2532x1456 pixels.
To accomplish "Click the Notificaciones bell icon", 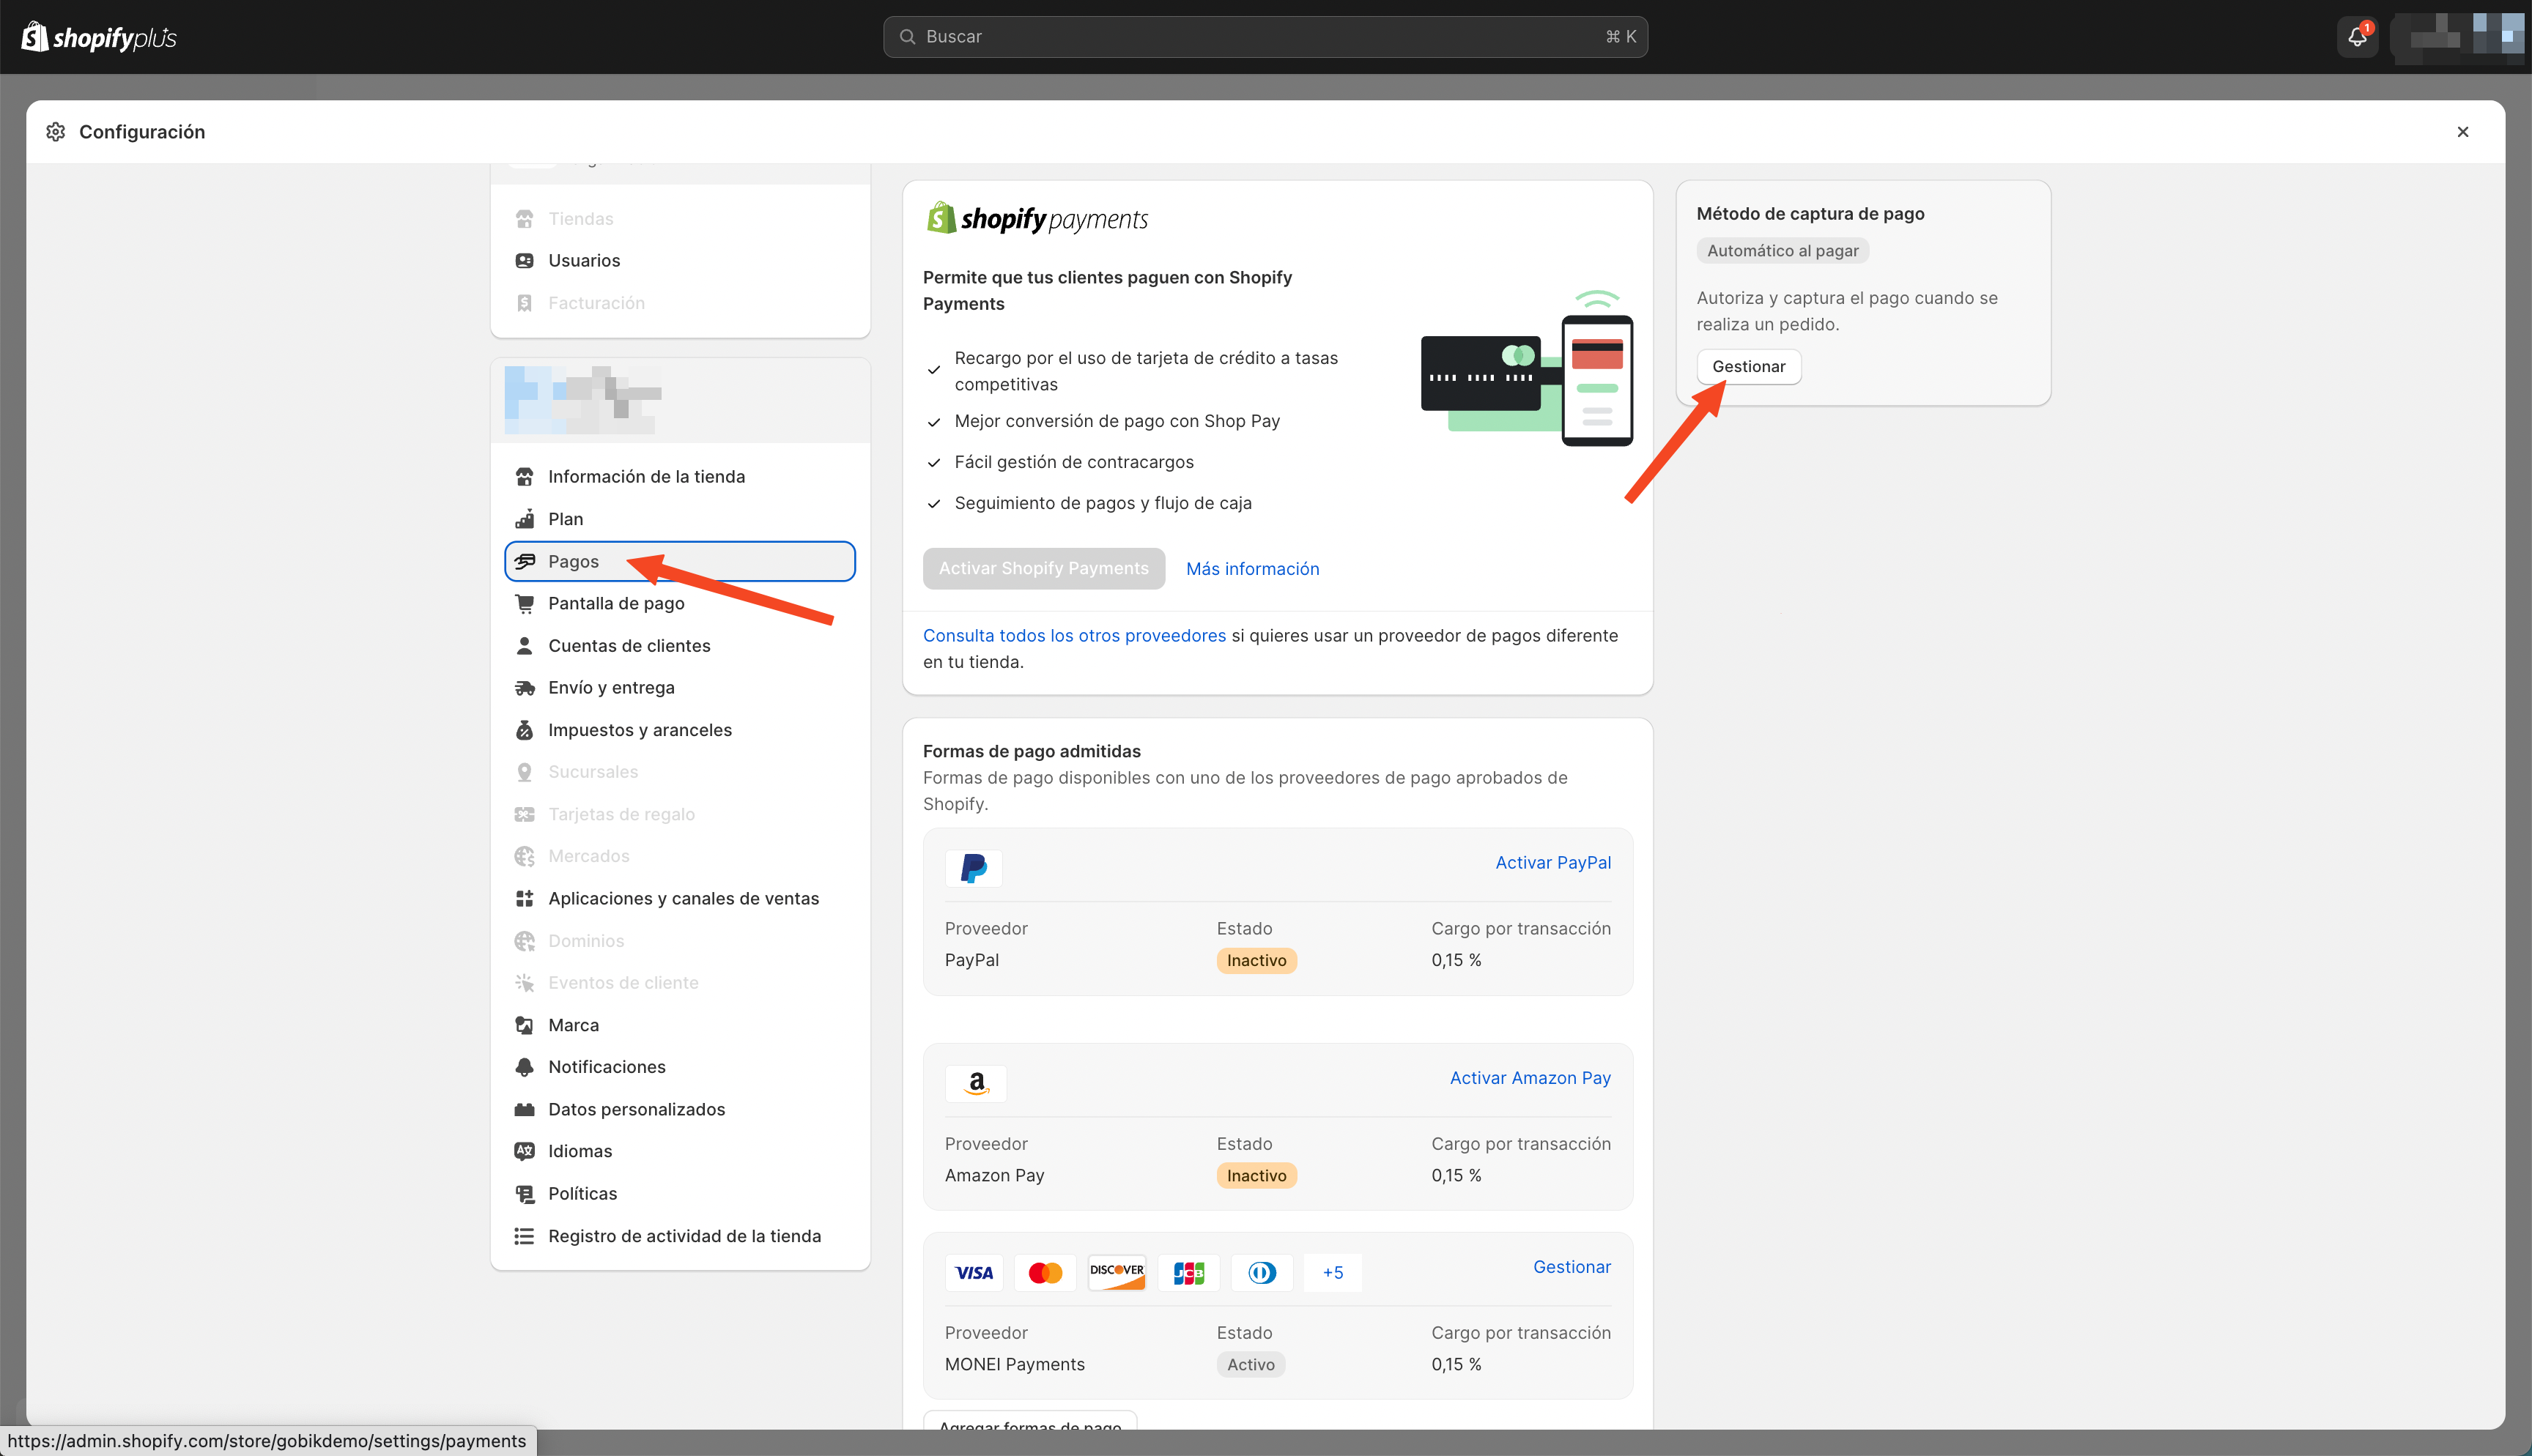I will pos(524,1067).
